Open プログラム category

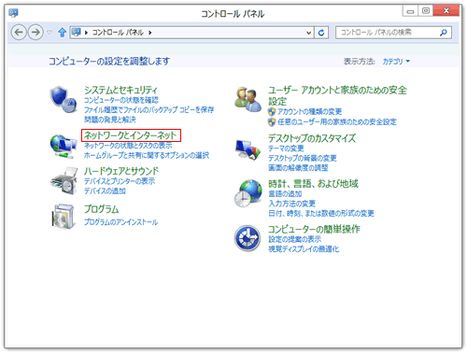click(102, 209)
